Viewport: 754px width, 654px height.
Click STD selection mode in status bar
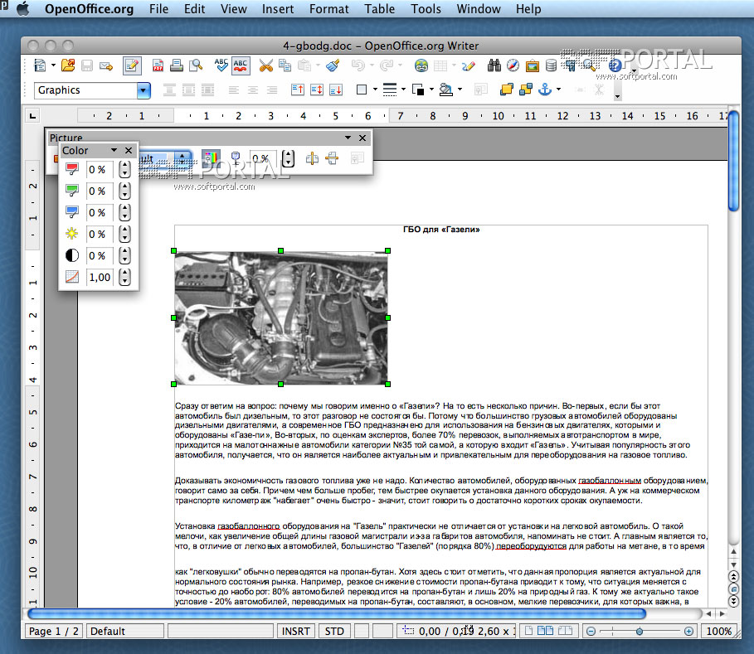click(x=334, y=631)
